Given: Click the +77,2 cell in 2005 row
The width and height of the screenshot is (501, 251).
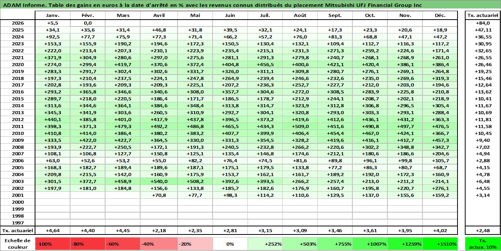Looking at the screenshot, I should [335, 168].
